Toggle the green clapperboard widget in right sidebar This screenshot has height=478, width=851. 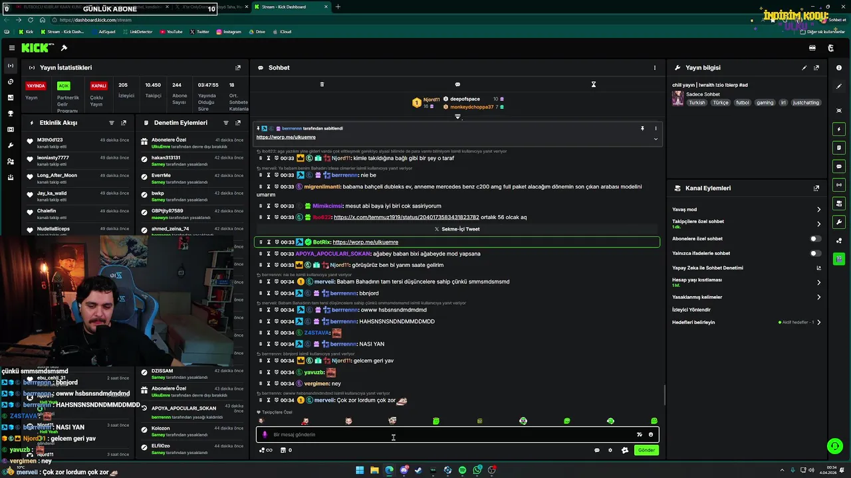point(839,259)
